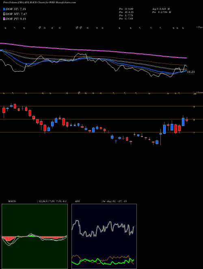Click the magenta DOW PT legend swatch
The width and height of the screenshot is (203, 269).
[x=4, y=19]
